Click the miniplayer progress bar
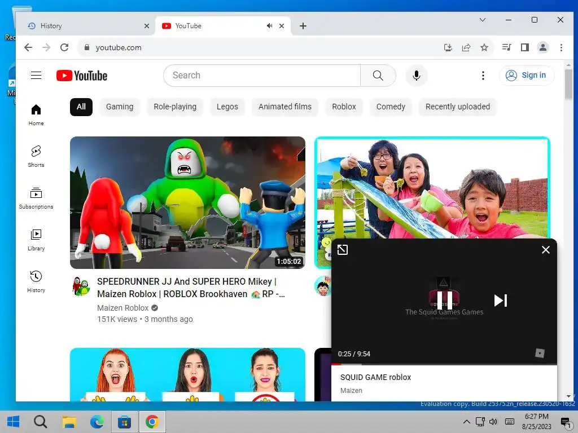The image size is (578, 433). point(444,364)
